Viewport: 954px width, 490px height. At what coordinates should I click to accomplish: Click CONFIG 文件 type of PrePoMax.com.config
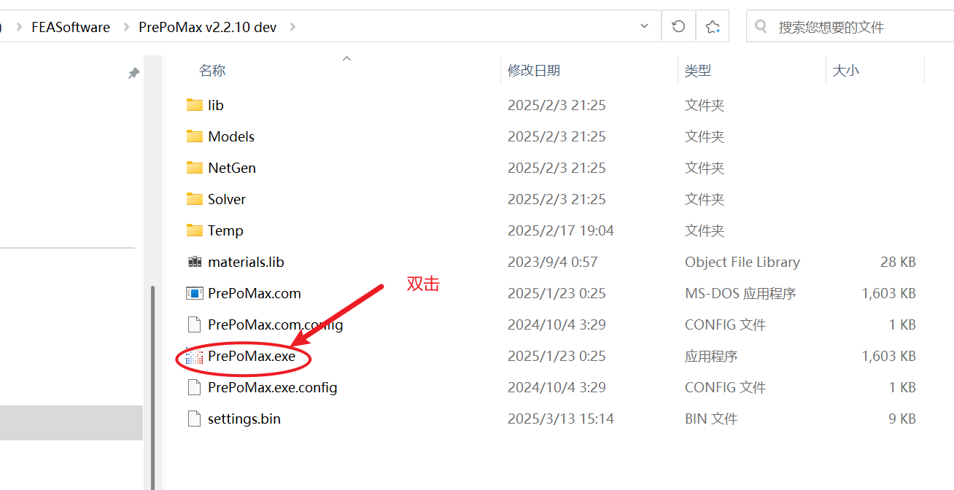(x=726, y=324)
